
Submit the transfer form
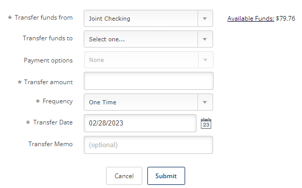(166, 176)
